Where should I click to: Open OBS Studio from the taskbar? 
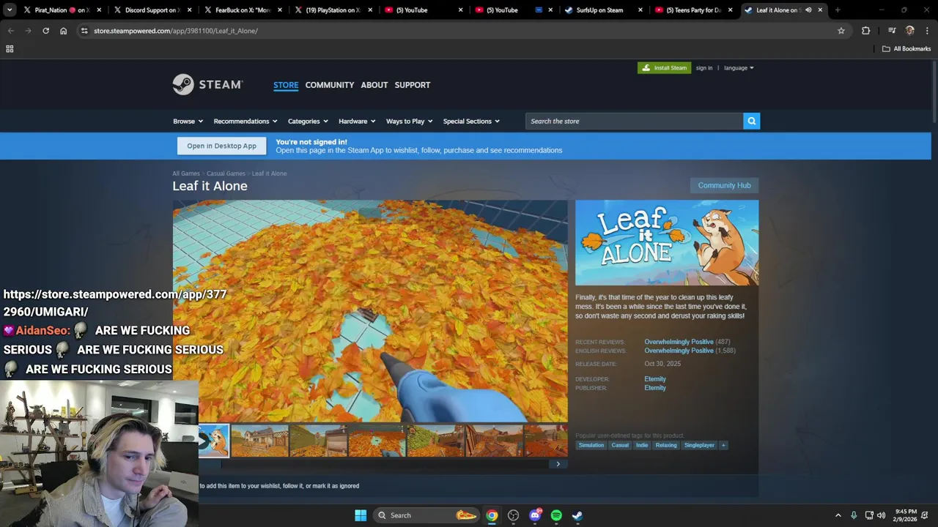tap(513, 515)
